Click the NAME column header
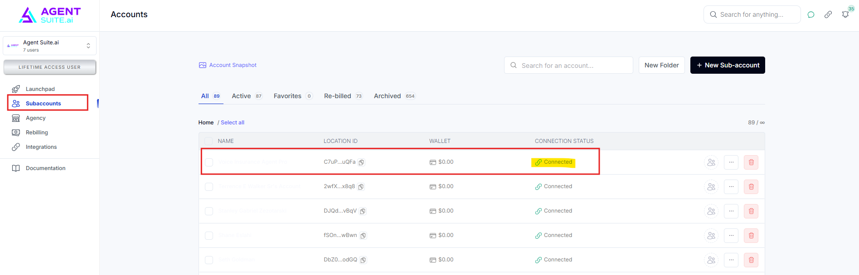Image resolution: width=859 pixels, height=275 pixels. 226,141
